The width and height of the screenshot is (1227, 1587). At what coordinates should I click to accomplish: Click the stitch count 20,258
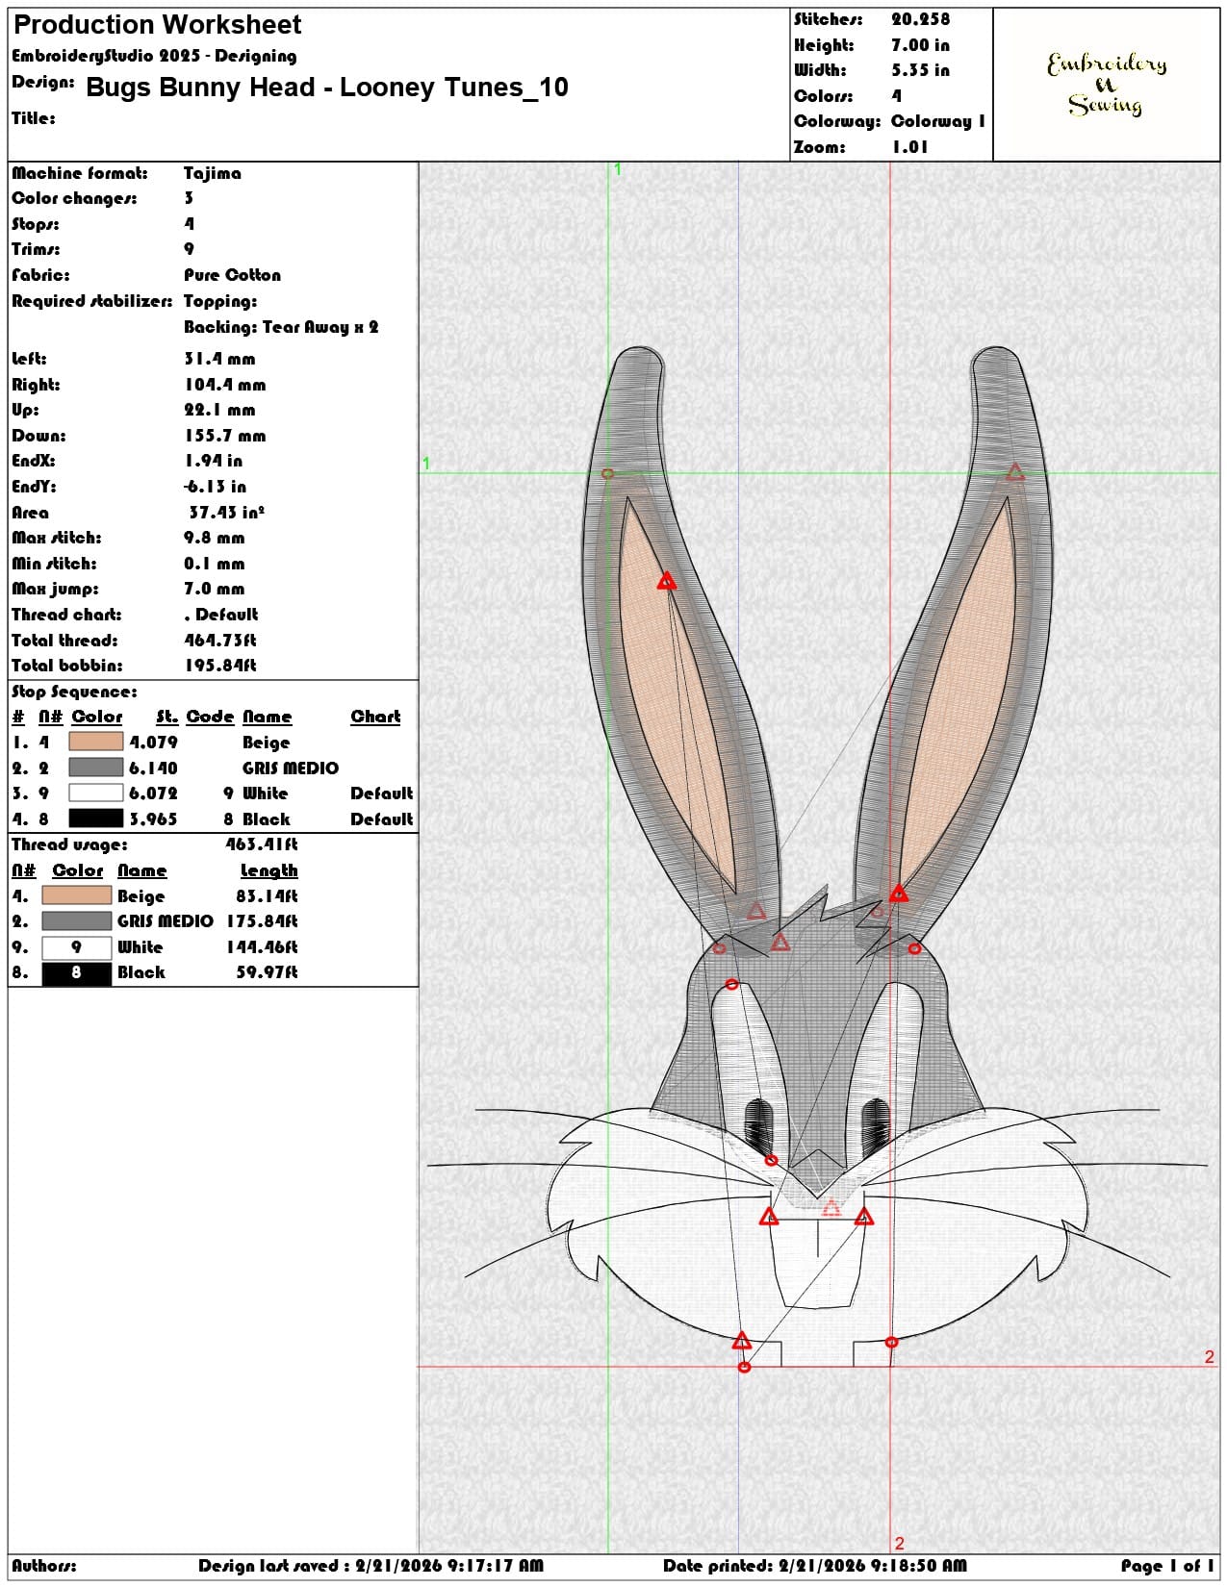(x=920, y=19)
